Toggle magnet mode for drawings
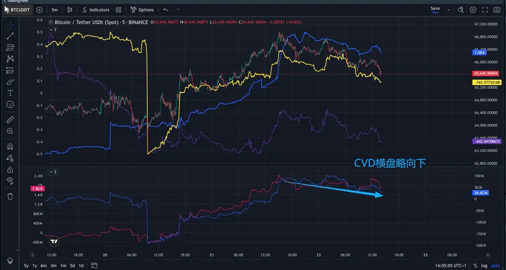Viewport: 506px width, 270px height. tap(11, 147)
